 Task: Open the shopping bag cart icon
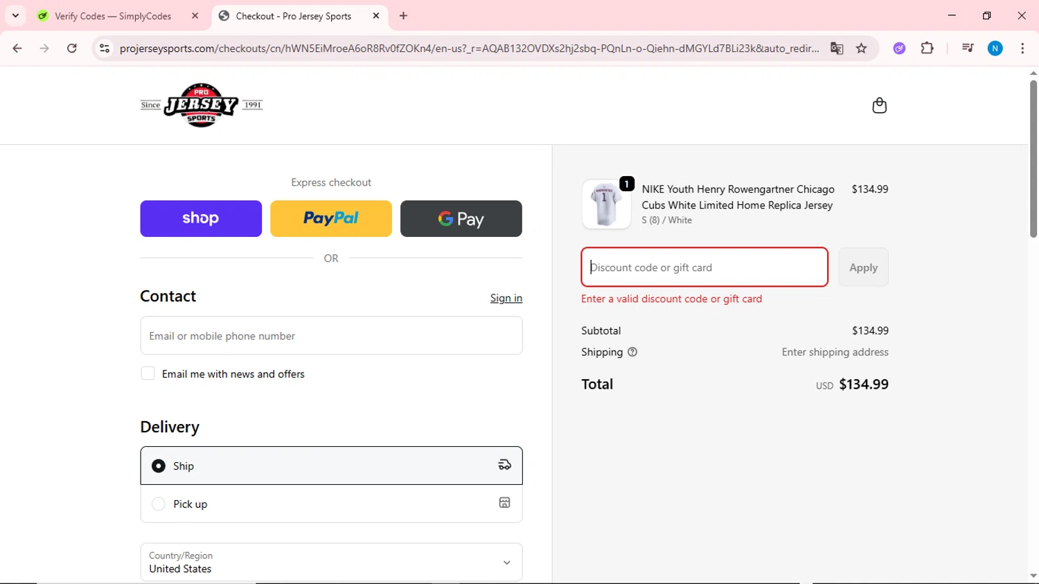tap(879, 105)
